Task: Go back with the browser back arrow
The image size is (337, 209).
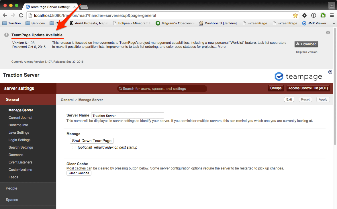Action: 5,15
